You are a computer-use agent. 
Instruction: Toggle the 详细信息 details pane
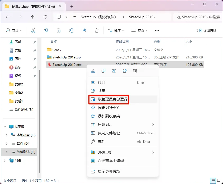coord(207,30)
